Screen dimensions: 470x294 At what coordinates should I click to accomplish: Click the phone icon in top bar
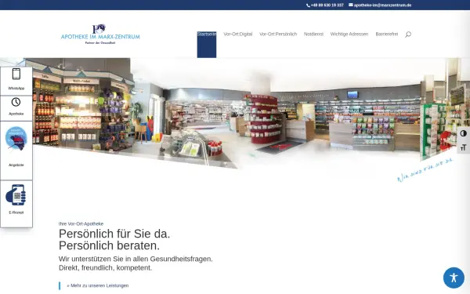point(308,5)
